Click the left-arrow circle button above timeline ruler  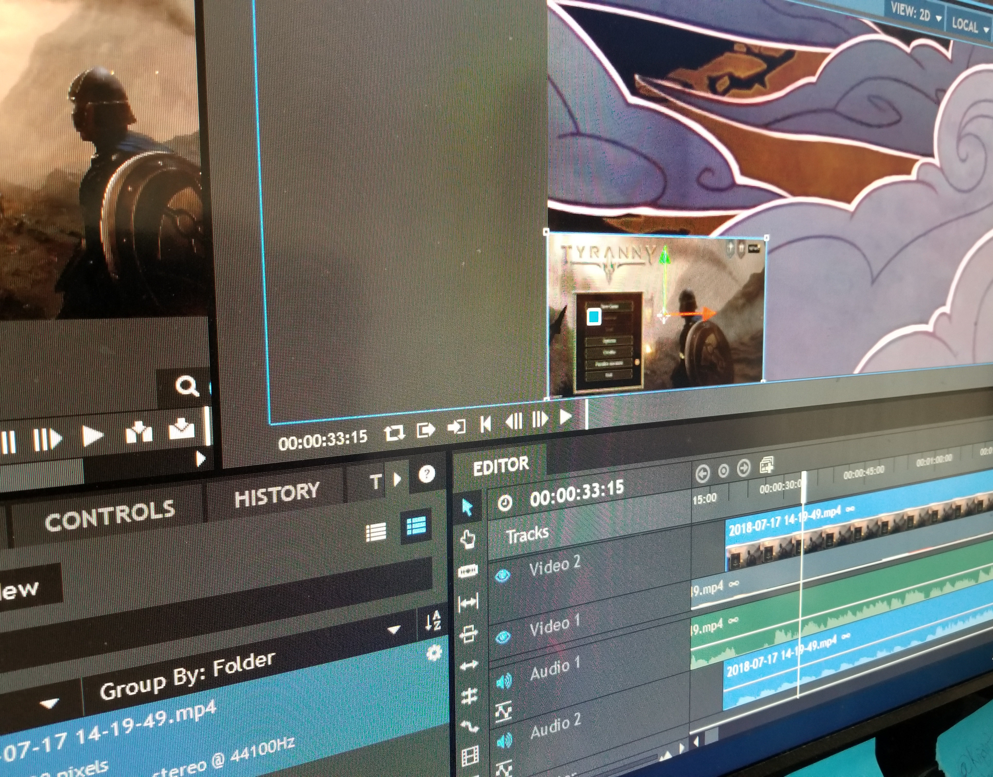coord(703,474)
